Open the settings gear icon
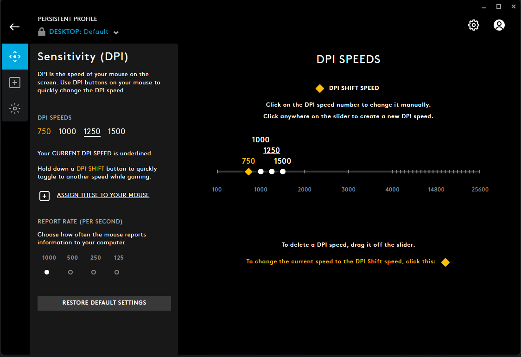521x357 pixels. [473, 25]
